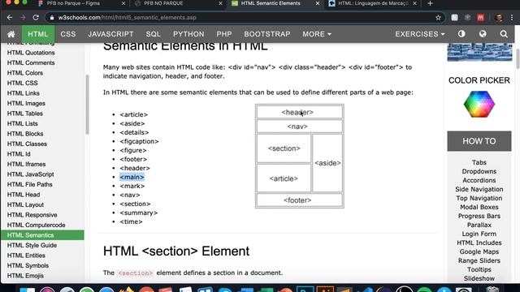Open HTML Style Guide in sidebar
The height and width of the screenshot is (292, 520).
coord(32,245)
